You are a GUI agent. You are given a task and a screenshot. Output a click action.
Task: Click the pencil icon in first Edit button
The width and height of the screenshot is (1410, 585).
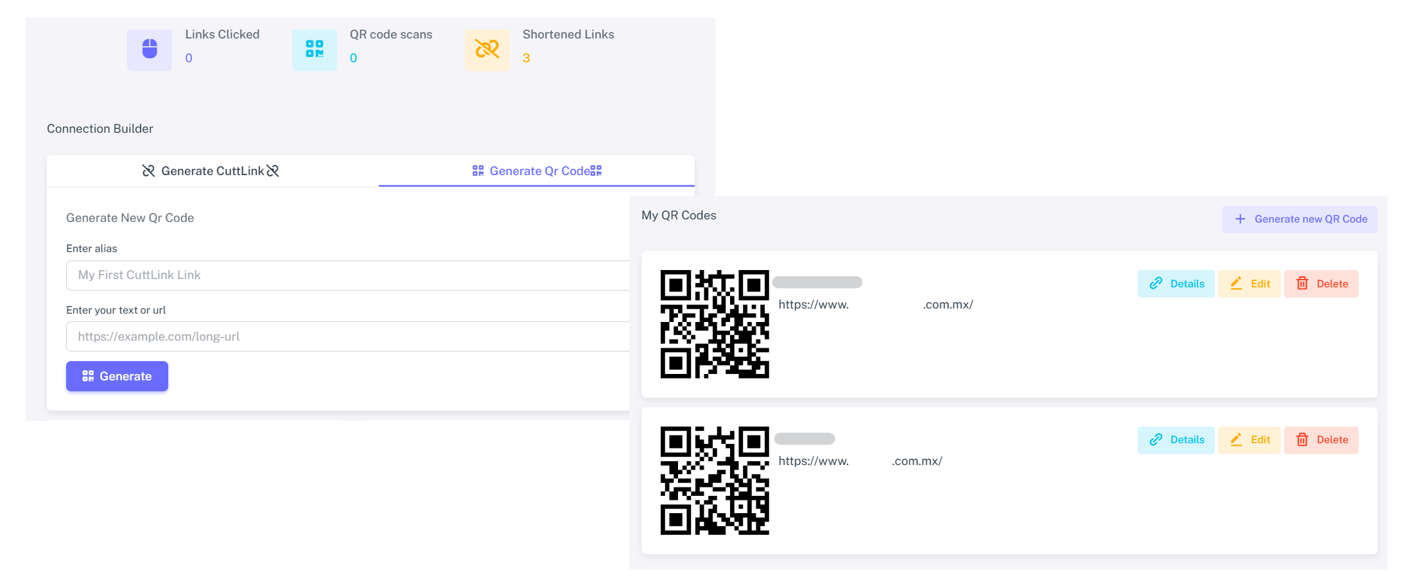(1236, 284)
